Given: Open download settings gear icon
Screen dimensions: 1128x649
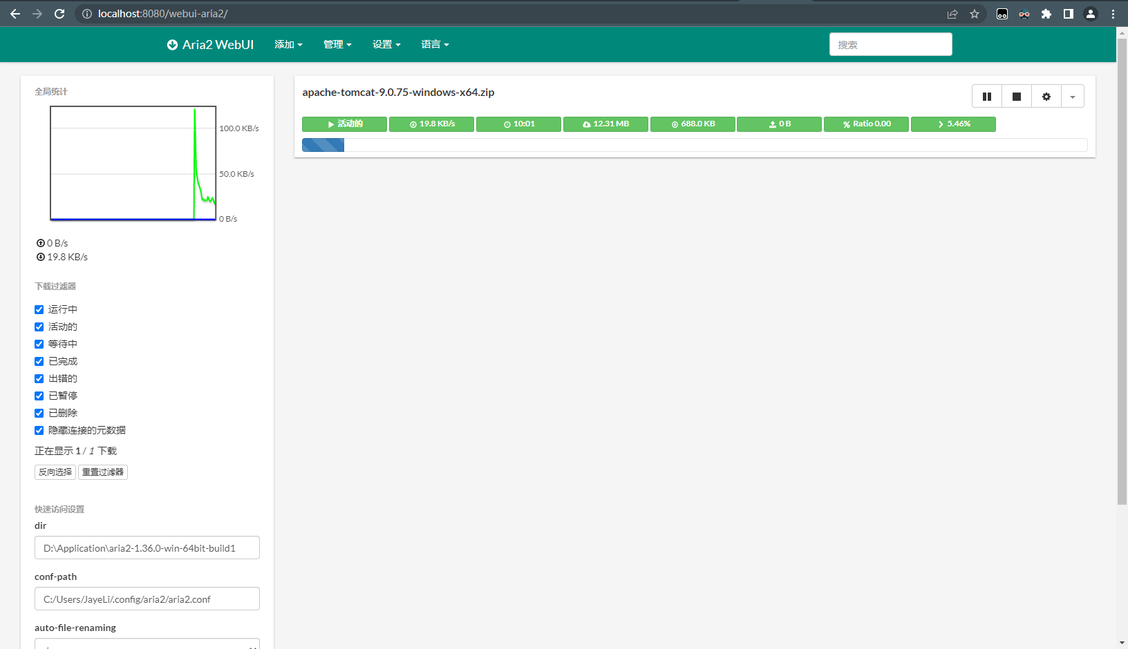Looking at the screenshot, I should coord(1046,97).
